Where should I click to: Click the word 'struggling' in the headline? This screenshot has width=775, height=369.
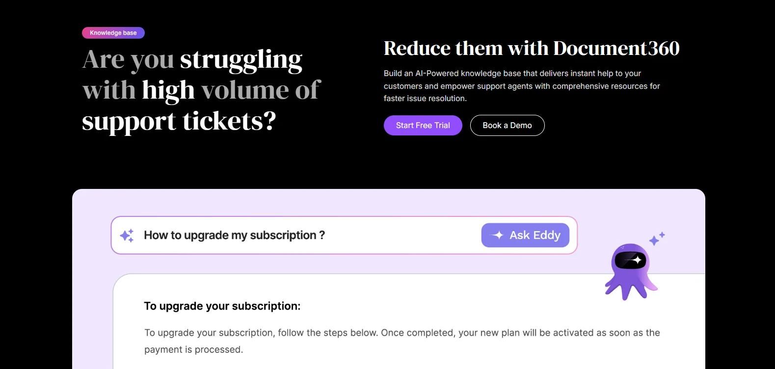tap(241, 59)
